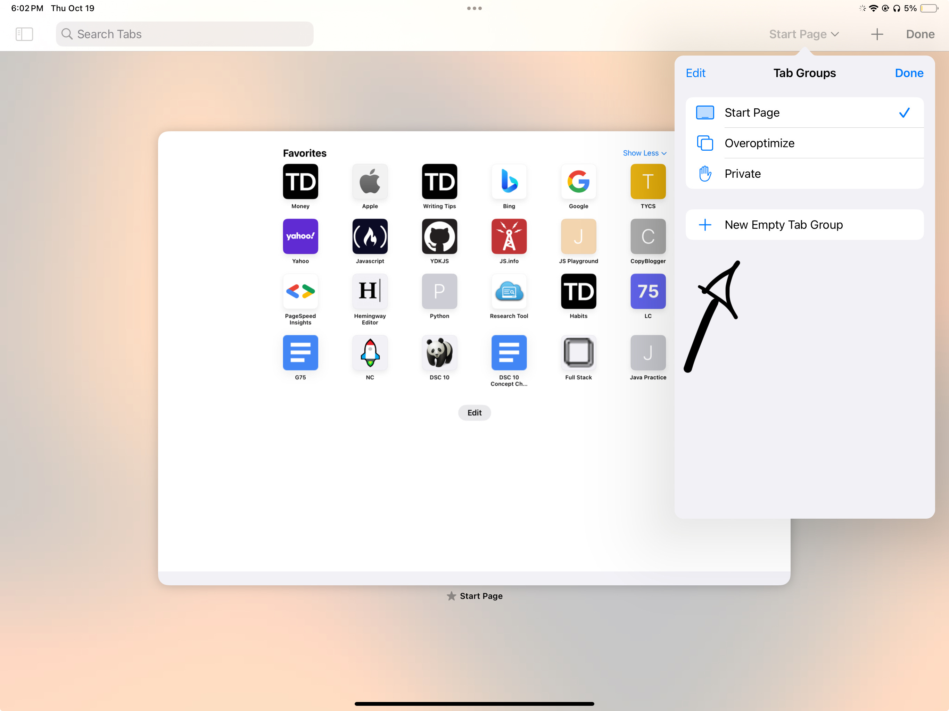The width and height of the screenshot is (949, 711).
Task: Show the sidebar
Action: [24, 34]
